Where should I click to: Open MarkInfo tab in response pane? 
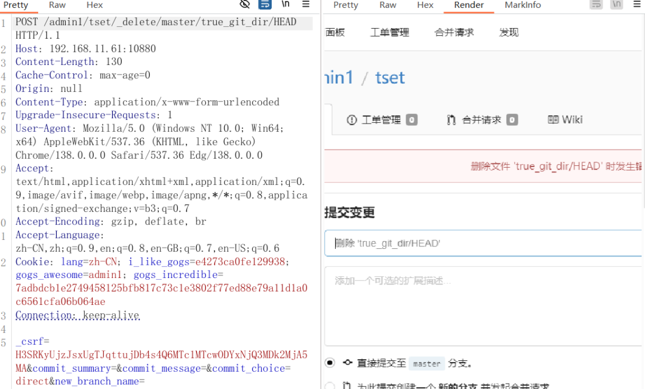tap(523, 5)
